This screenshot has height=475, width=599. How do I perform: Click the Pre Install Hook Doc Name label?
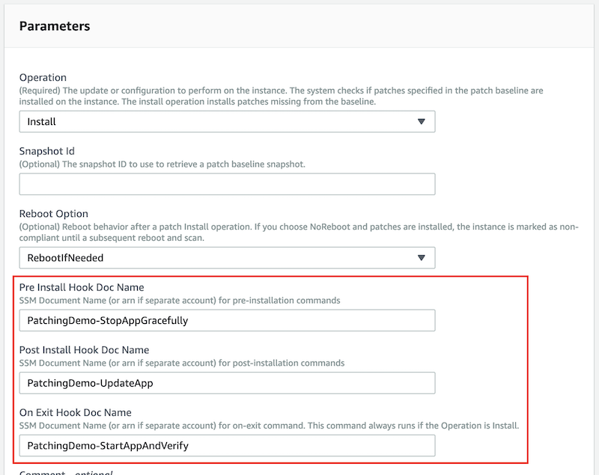pos(79,286)
